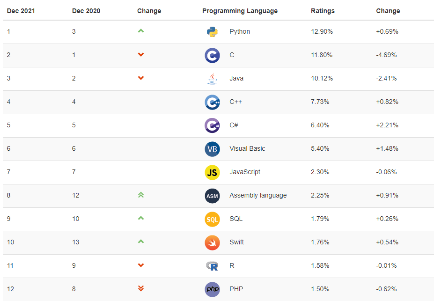Click the Swift bird logo icon
Image resolution: width=434 pixels, height=301 pixels.
point(212,242)
